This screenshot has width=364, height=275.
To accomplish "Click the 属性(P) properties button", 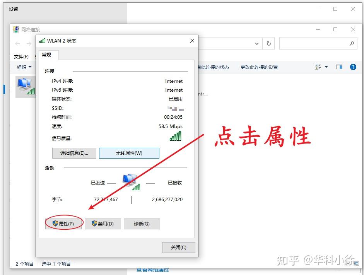I will pyautogui.click(x=63, y=224).
